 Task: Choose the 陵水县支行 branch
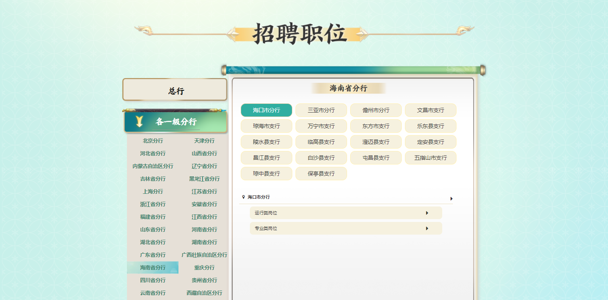pos(267,142)
